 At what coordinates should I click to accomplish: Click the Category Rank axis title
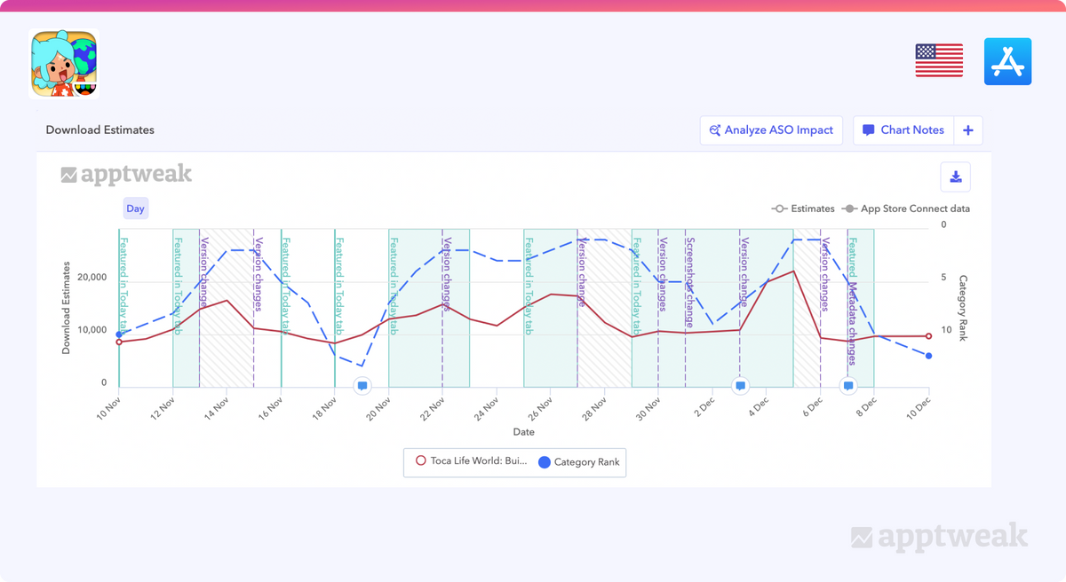click(963, 309)
